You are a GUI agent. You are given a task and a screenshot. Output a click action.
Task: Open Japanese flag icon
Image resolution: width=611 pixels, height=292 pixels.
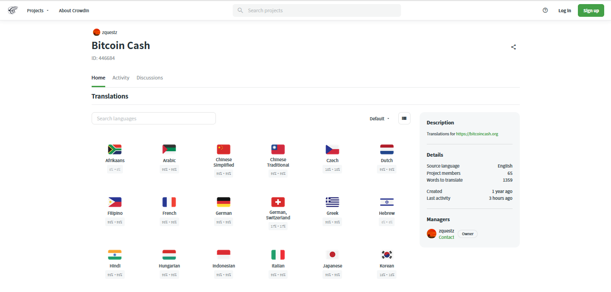(x=332, y=255)
